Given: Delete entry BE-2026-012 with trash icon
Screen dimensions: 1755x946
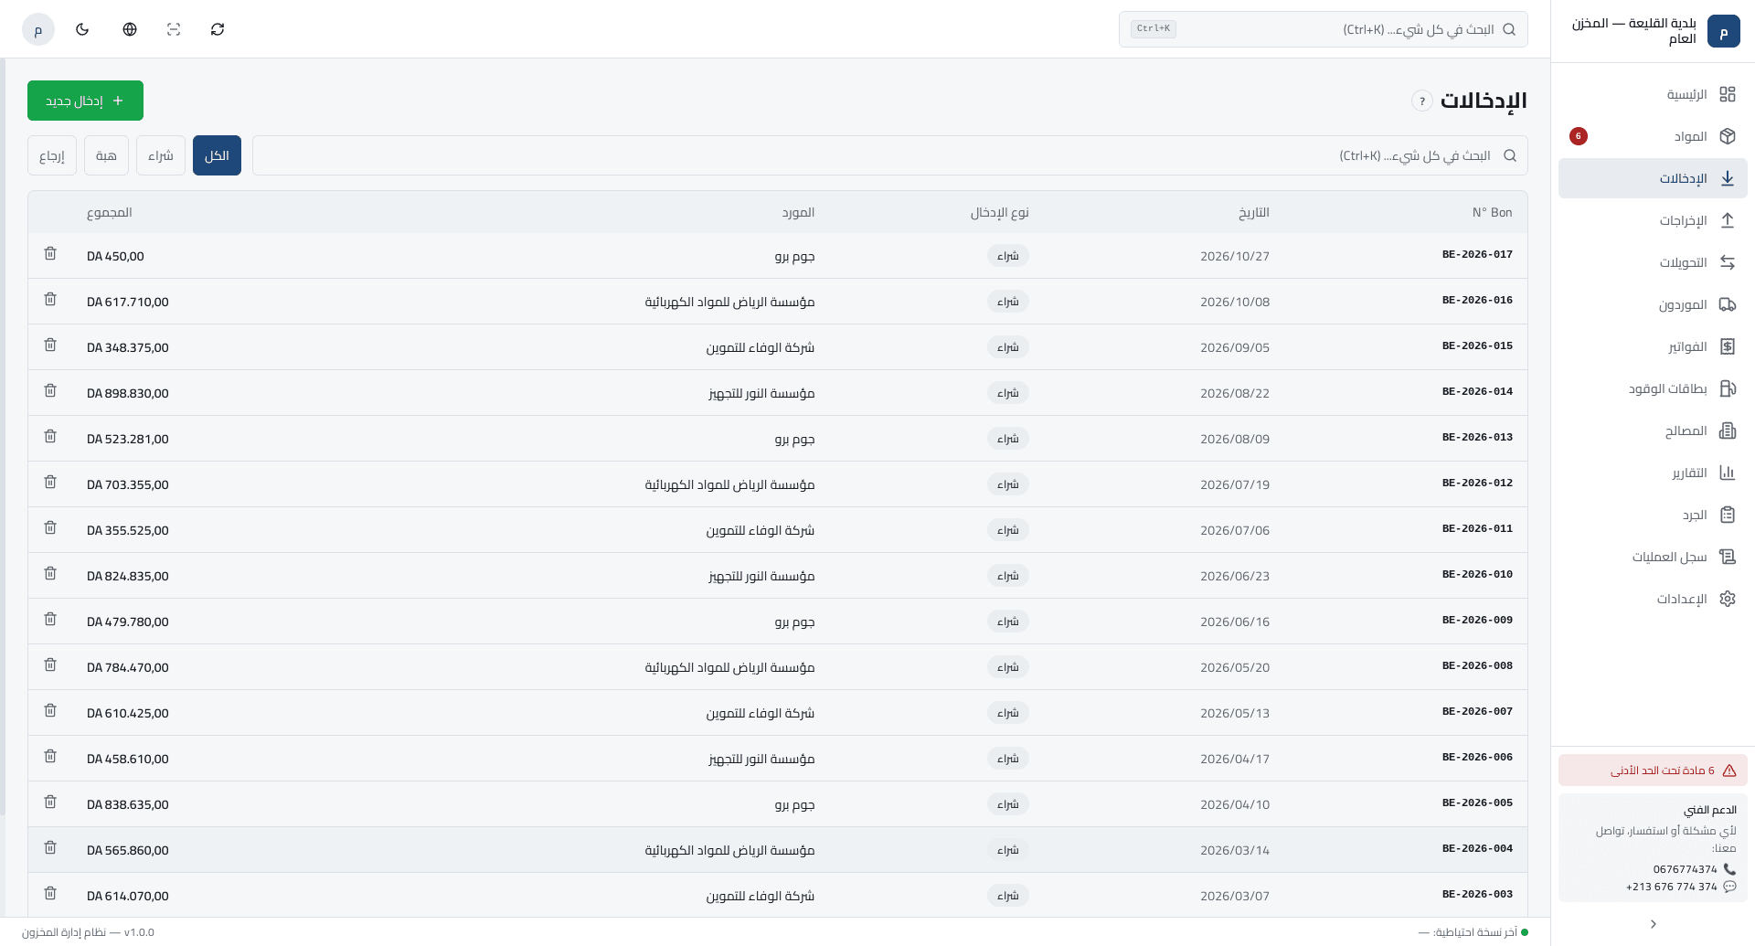Looking at the screenshot, I should [x=50, y=482].
